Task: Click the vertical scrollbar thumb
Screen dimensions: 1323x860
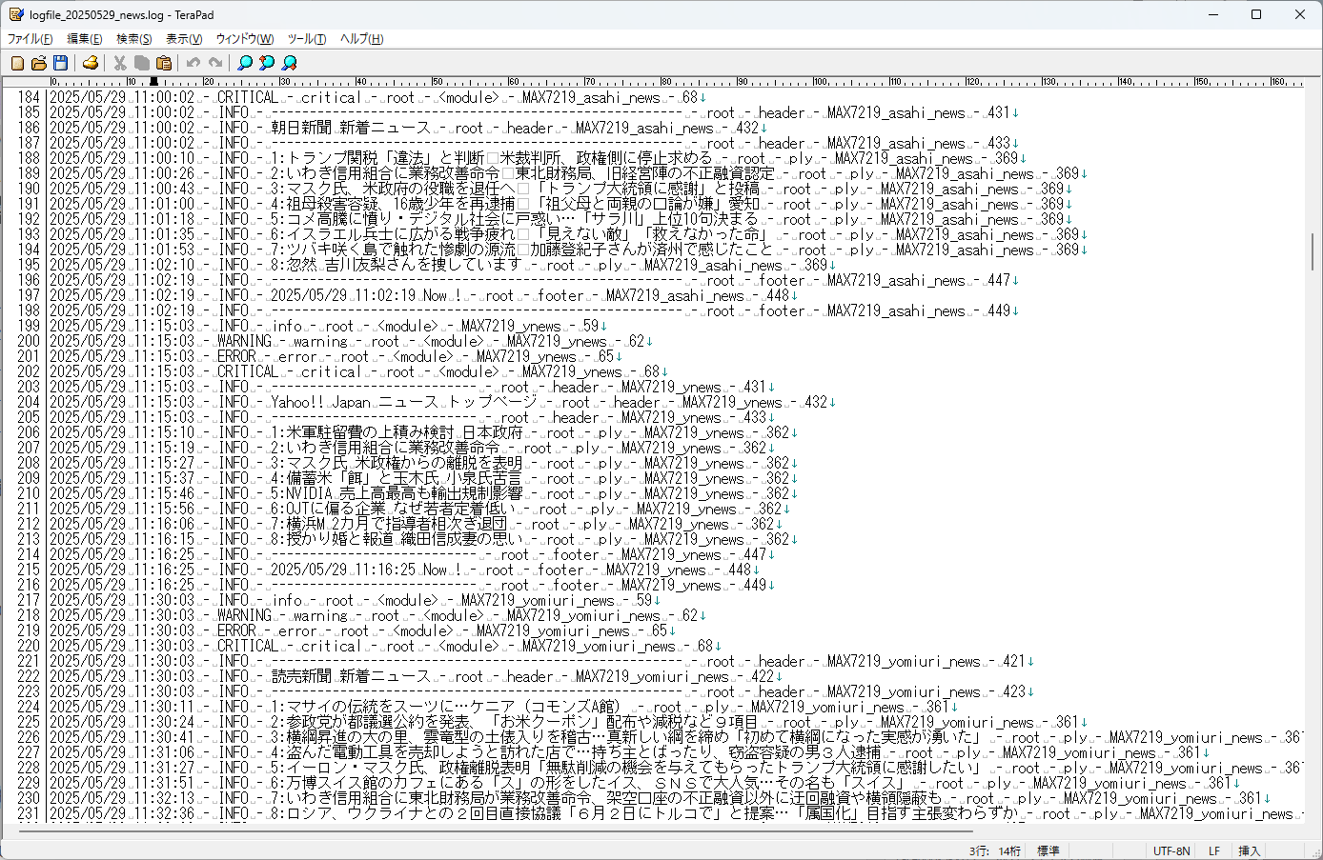Action: (x=1313, y=250)
